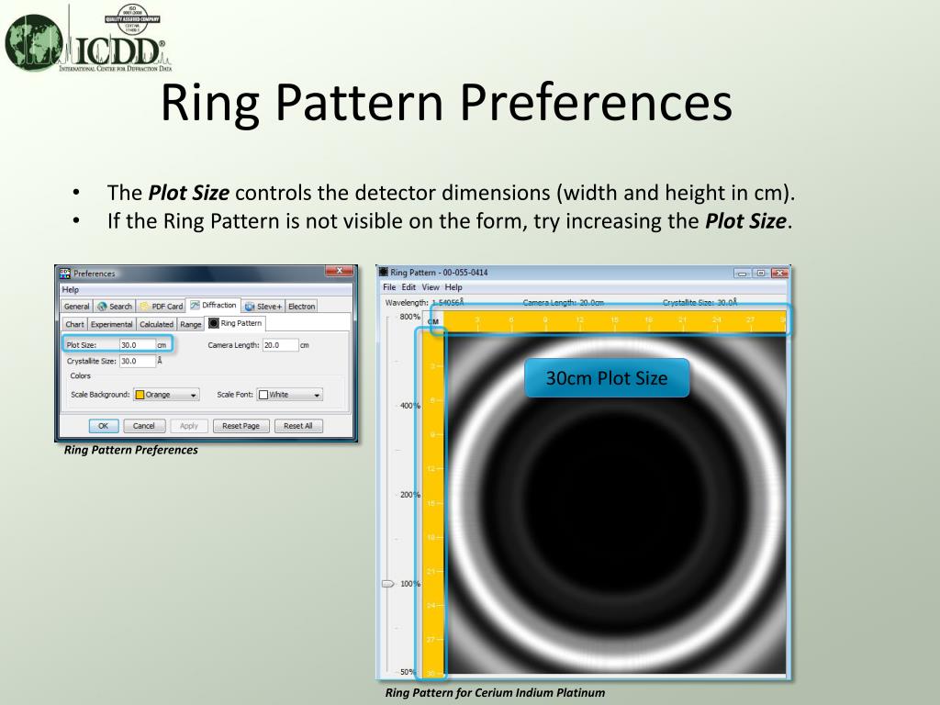Click the Cancel button
This screenshot has height=705, width=940.
click(144, 426)
